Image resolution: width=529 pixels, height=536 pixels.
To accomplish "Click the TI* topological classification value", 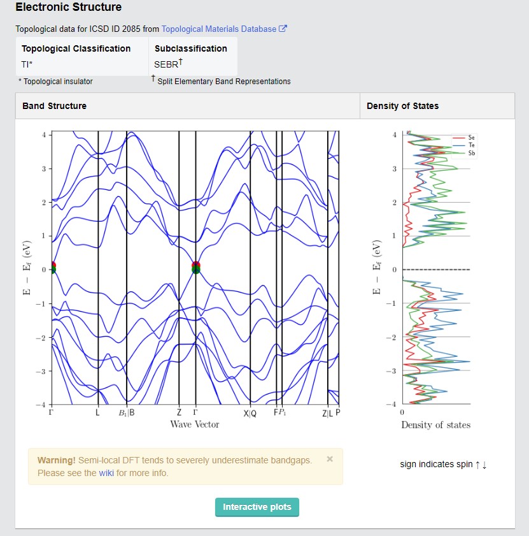I will 27,64.
